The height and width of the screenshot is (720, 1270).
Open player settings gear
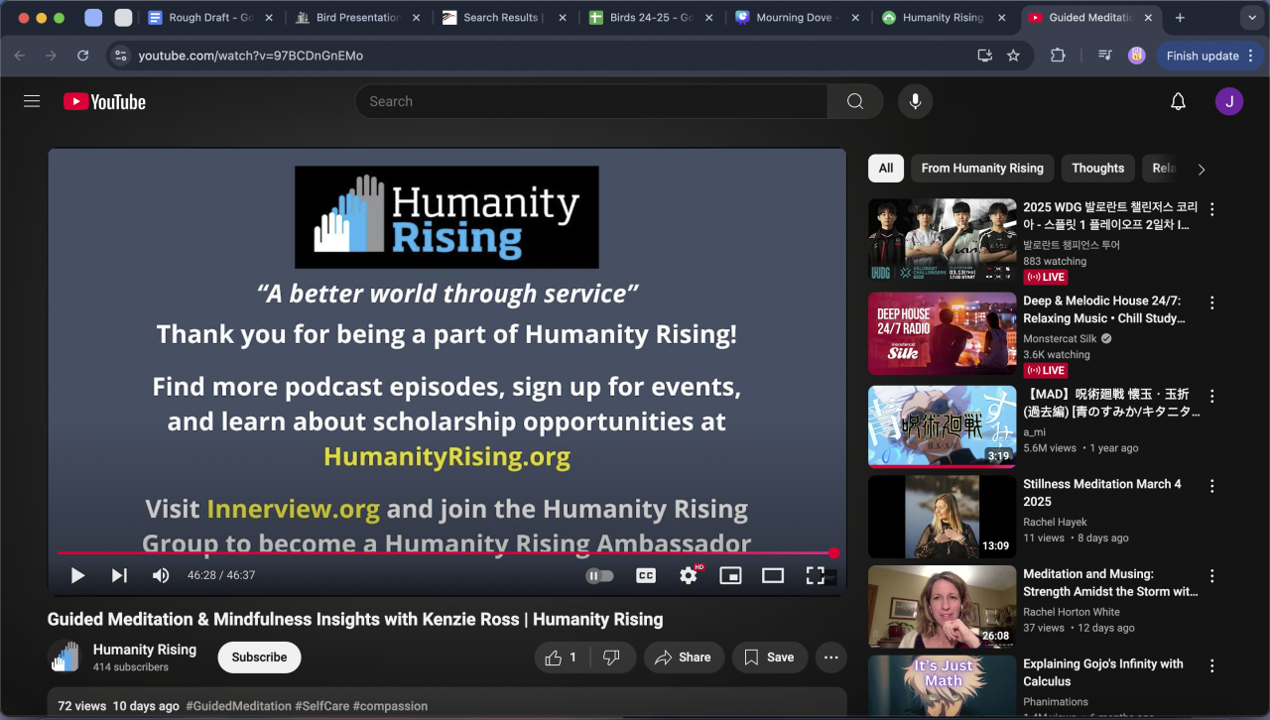[688, 575]
